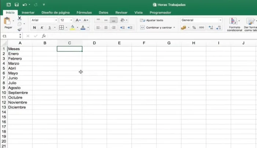This screenshot has height=148, width=257.
Task: Click the yellow fill color bucket
Action: tap(73, 28)
